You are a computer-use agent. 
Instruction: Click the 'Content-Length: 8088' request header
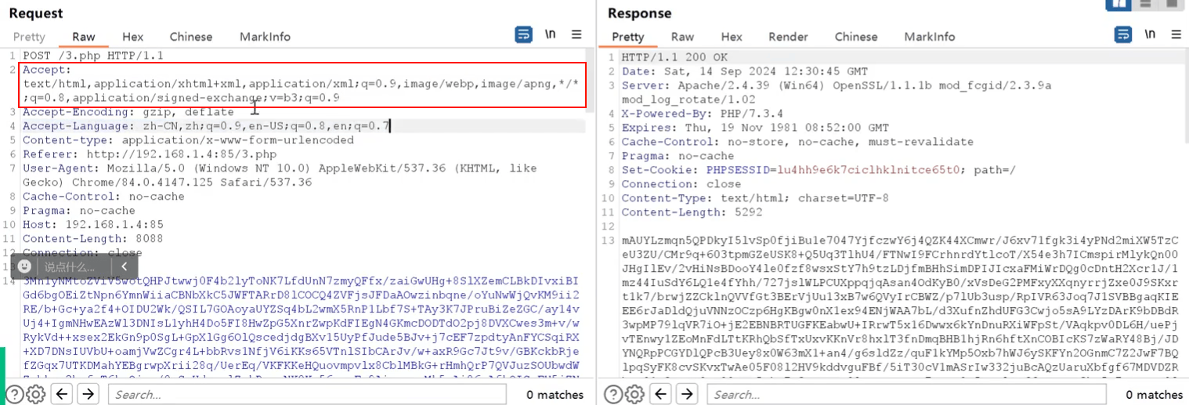[93, 239]
